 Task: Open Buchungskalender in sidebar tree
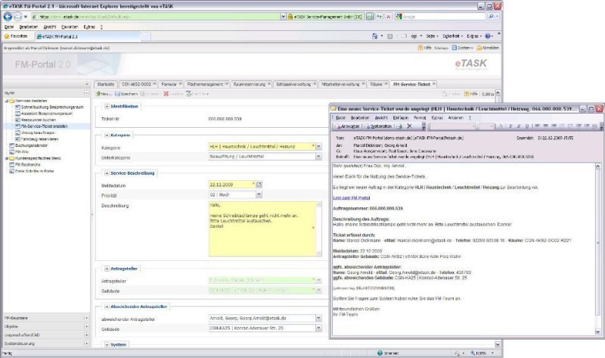click(x=31, y=145)
